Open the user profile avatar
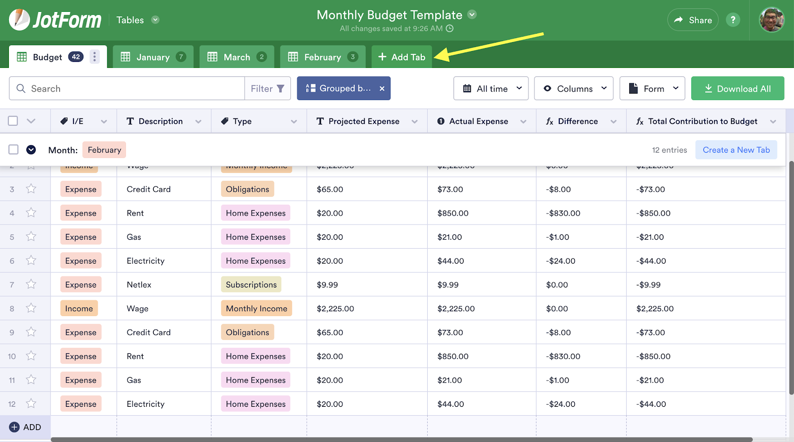 tap(772, 20)
